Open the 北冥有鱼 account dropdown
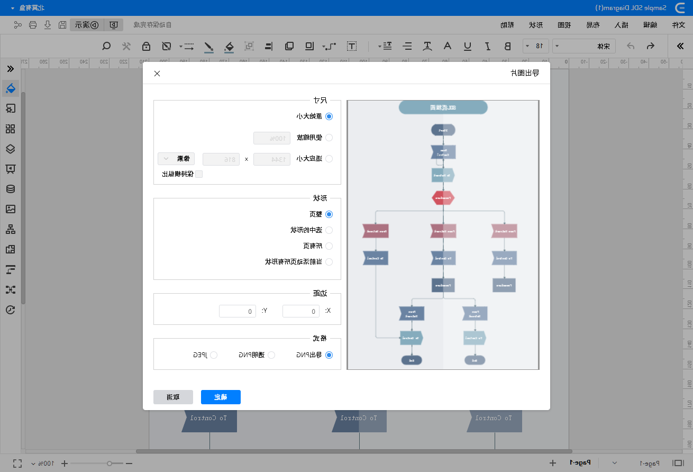This screenshot has width=693, height=472. [27, 7]
